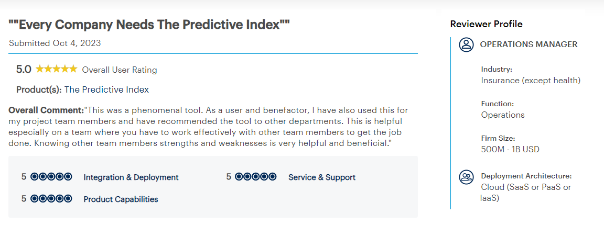This screenshot has height=225, width=604.
Task: Click the Reviewer Profile heading
Action: (x=487, y=24)
